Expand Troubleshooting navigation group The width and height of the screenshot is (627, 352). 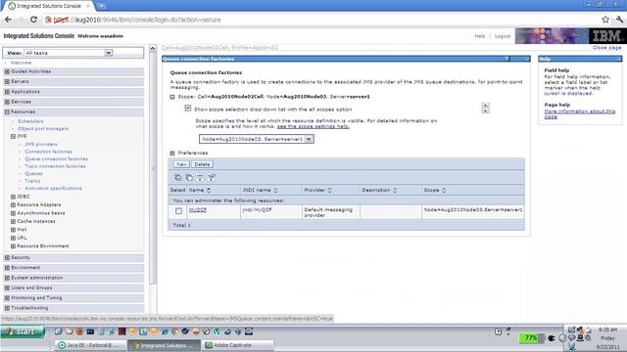pyautogui.click(x=7, y=308)
